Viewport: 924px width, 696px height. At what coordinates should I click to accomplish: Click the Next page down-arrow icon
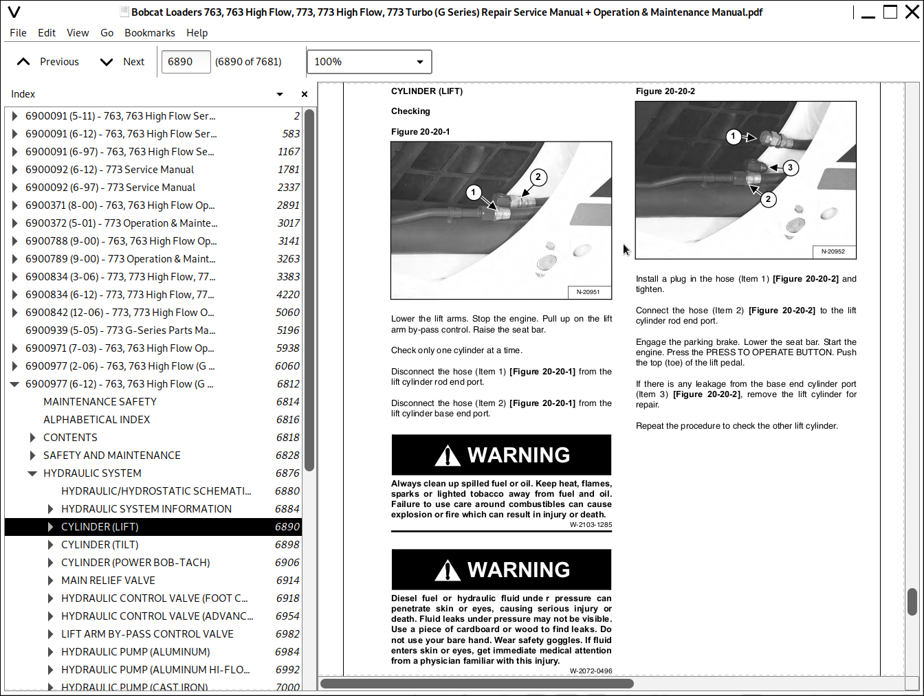[107, 62]
